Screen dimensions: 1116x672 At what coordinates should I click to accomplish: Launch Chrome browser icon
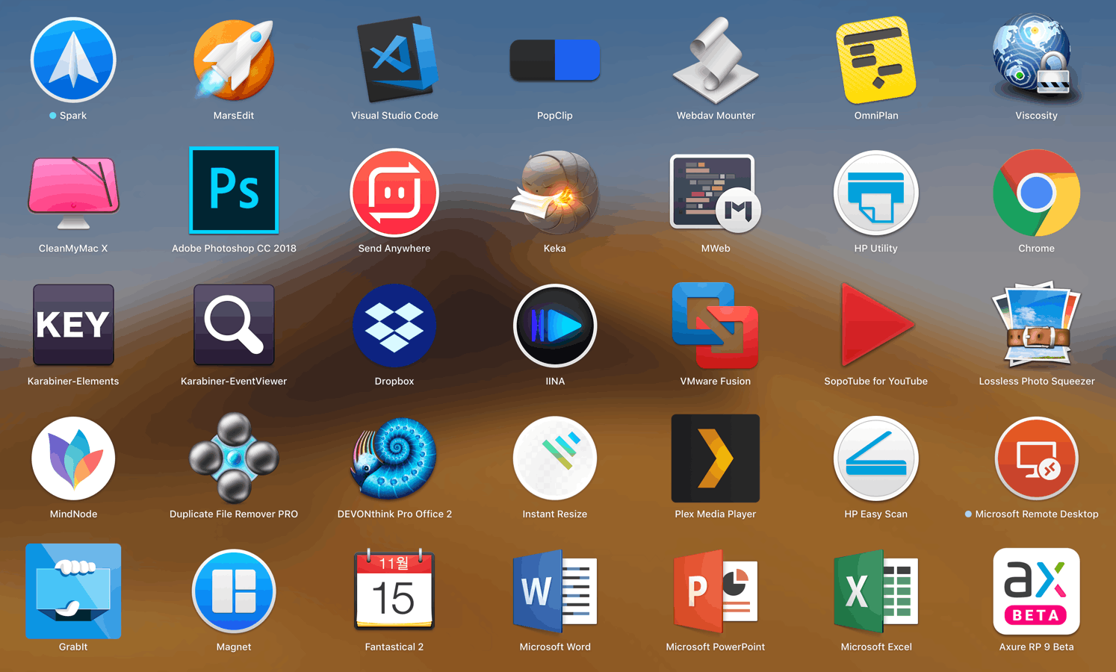click(x=1036, y=193)
